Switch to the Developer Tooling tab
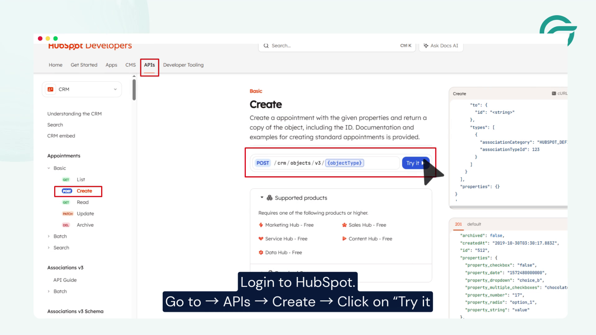The image size is (596, 335). 183,65
